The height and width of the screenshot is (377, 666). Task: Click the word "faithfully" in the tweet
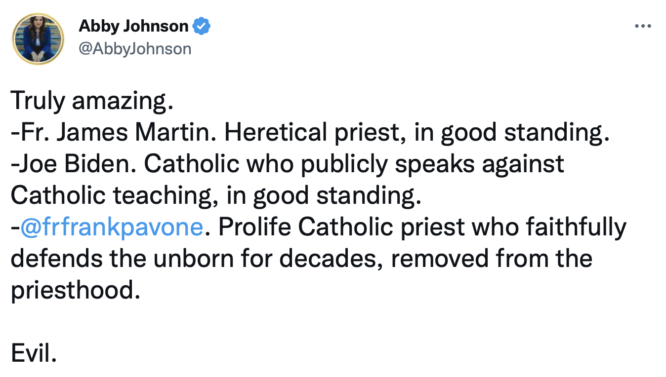pyautogui.click(x=576, y=227)
